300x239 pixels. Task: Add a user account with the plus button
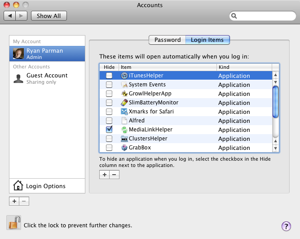click(14, 201)
